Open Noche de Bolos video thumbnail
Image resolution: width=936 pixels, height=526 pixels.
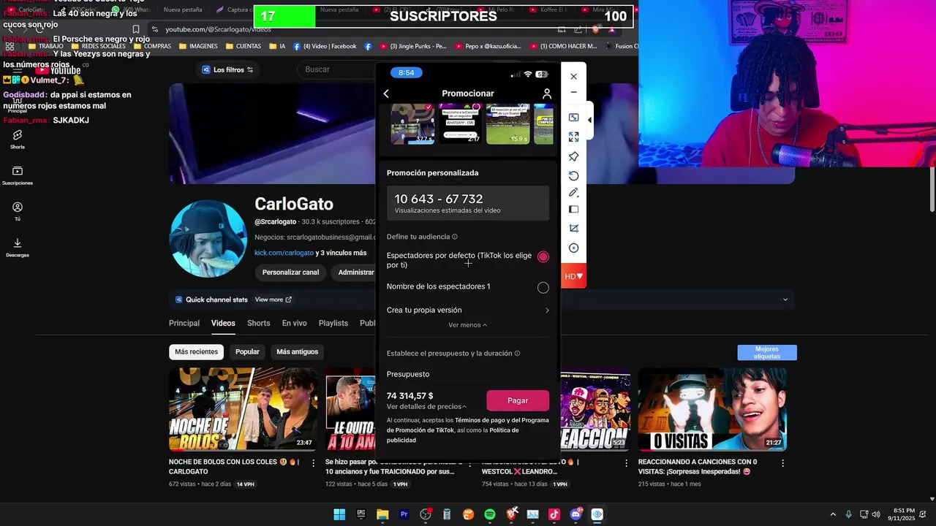[x=244, y=409]
